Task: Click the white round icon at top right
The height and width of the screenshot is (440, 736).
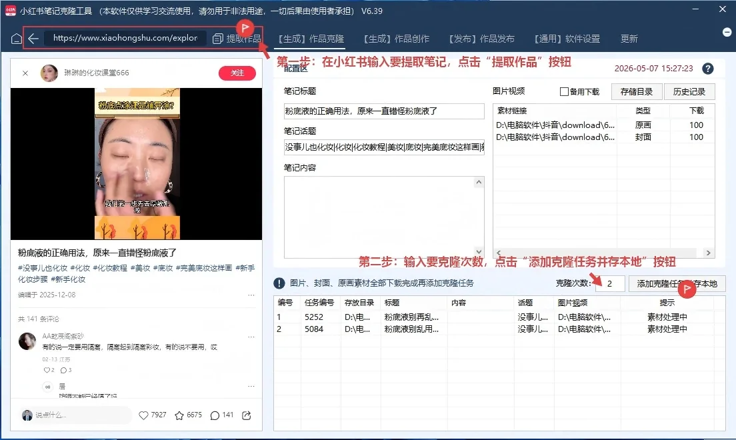Action: (727, 32)
